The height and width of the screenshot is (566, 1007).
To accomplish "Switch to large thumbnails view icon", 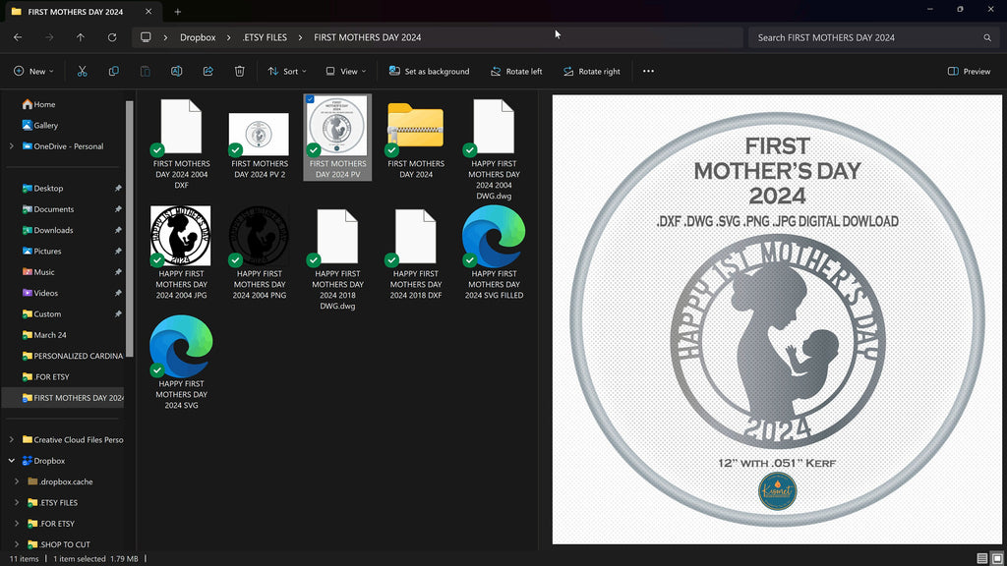I will pyautogui.click(x=997, y=558).
